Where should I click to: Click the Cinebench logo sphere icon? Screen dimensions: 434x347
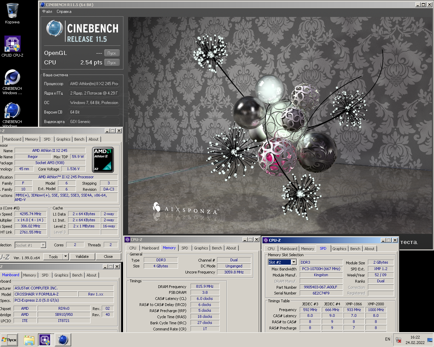click(x=54, y=28)
